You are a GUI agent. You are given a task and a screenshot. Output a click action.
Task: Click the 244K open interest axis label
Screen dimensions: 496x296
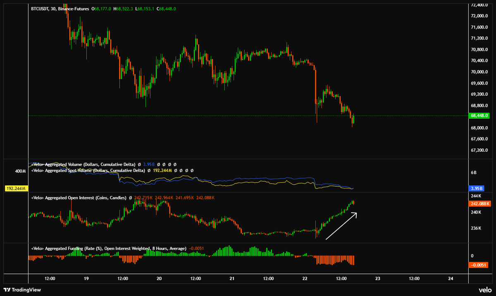click(476, 196)
